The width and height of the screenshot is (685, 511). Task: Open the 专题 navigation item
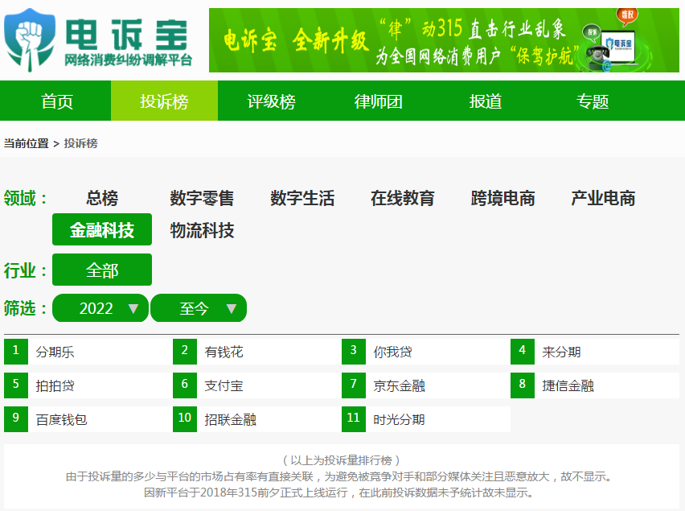tap(593, 101)
